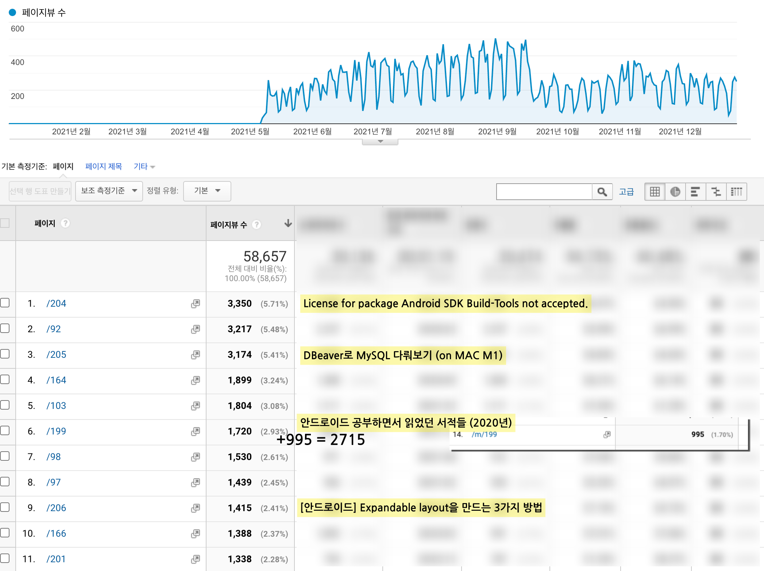Click the table search input field
The image size is (764, 571).
544,192
